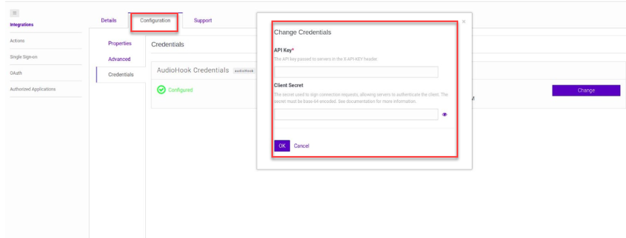
Task: Navigate to Authorized Applications
Action: [x=33, y=89]
